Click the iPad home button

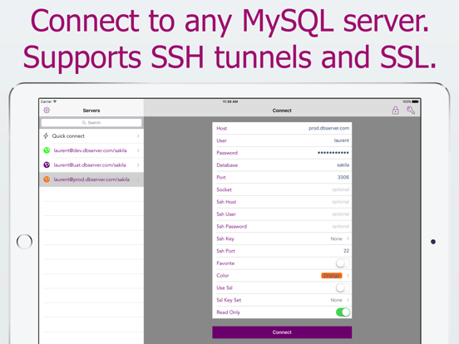[24, 242]
